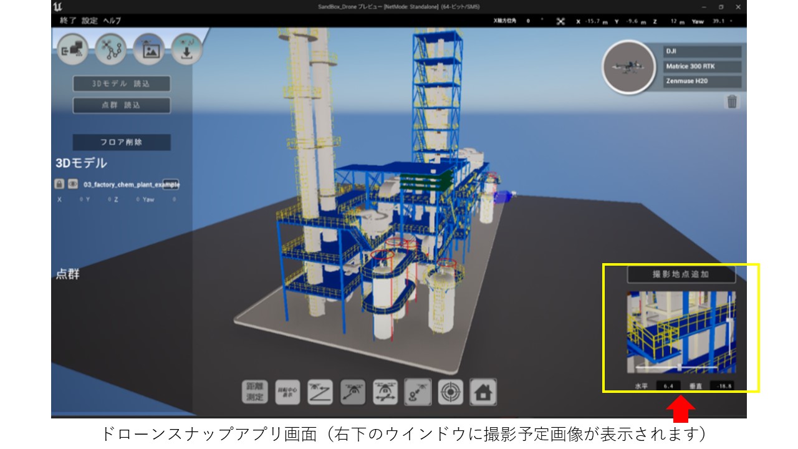Select the target crosshair tool

click(449, 392)
